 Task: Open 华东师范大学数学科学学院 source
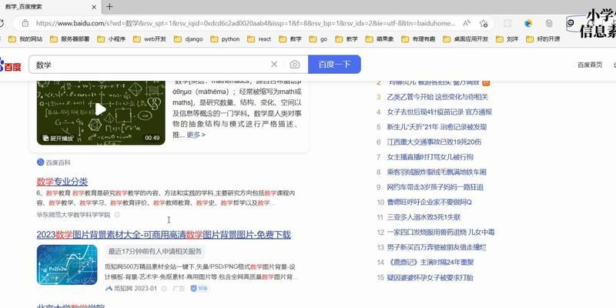coord(73,215)
